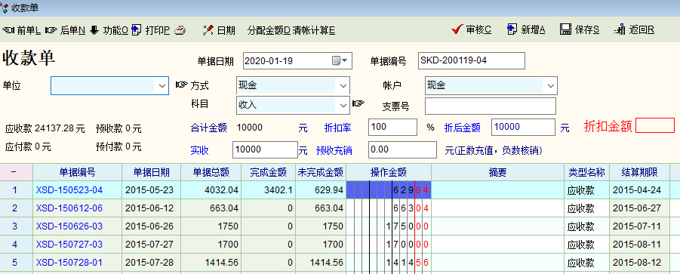
Task: Go to the previous receipt with 前单L
Action: click(x=22, y=30)
